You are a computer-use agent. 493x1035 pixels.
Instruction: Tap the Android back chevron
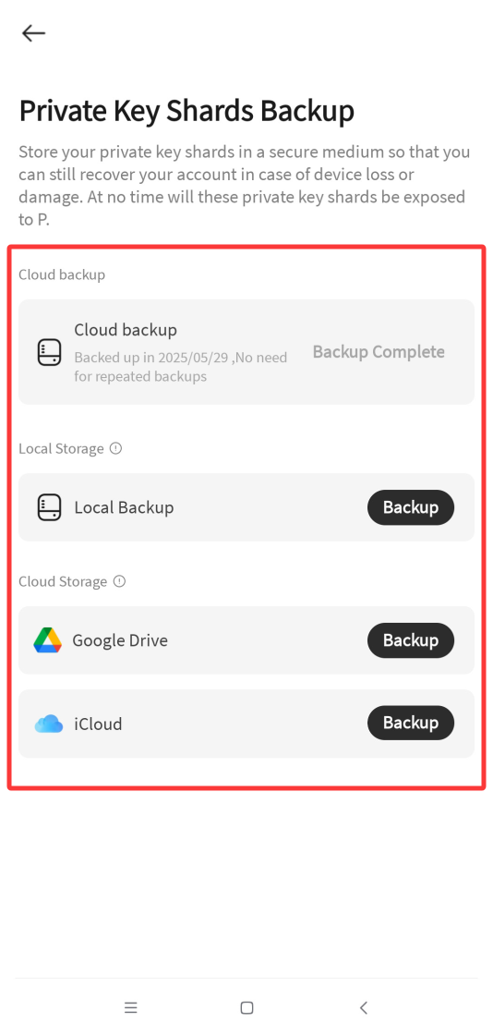click(363, 1007)
